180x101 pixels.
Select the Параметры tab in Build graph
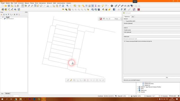[127, 17]
